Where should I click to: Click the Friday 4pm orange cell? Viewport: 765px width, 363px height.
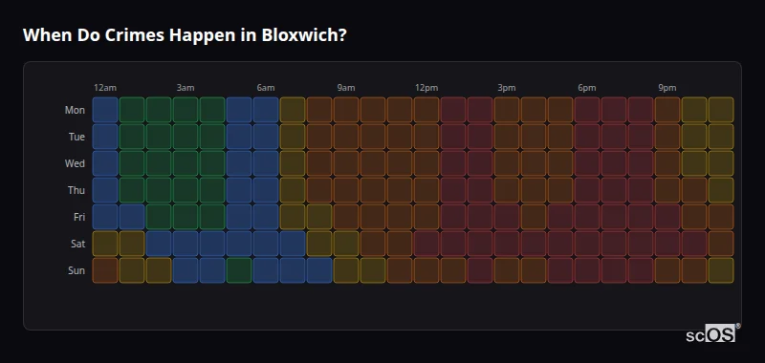(534, 217)
